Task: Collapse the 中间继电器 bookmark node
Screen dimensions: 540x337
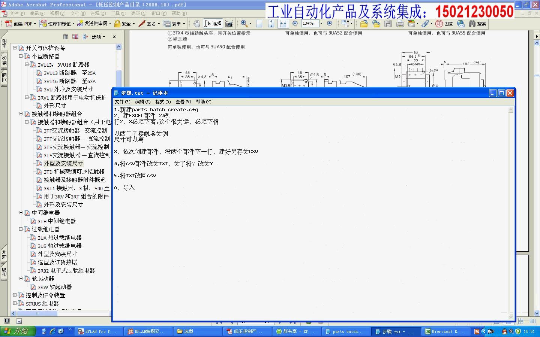Action: [21, 212]
